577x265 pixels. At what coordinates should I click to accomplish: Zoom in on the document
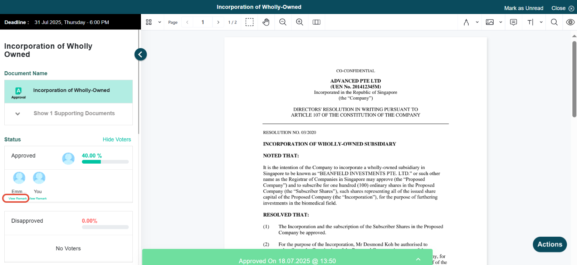tap(300, 22)
